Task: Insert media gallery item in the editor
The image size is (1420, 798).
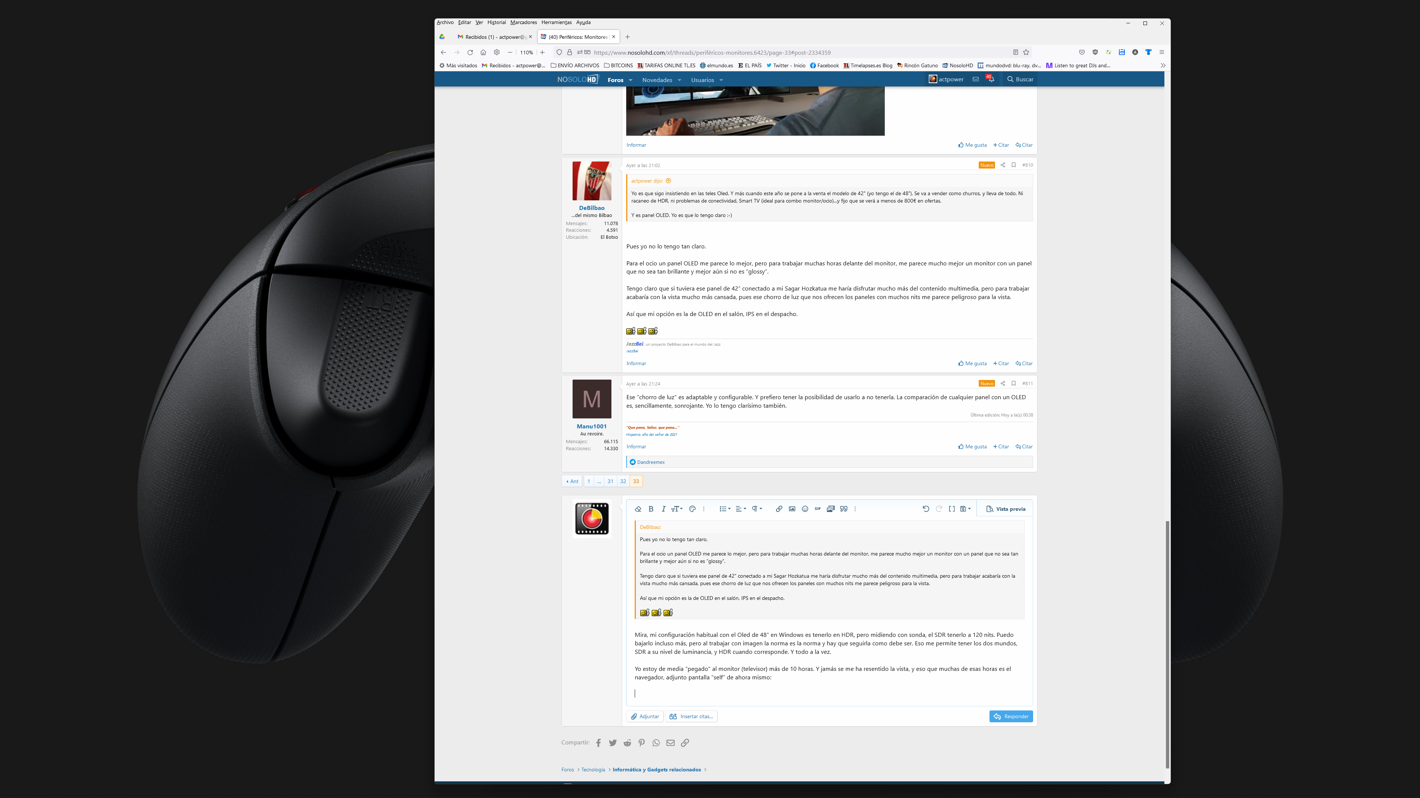Action: (830, 509)
